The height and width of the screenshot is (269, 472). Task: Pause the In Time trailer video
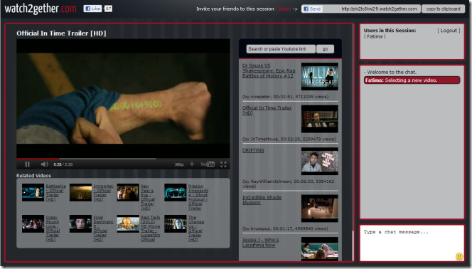(28, 164)
